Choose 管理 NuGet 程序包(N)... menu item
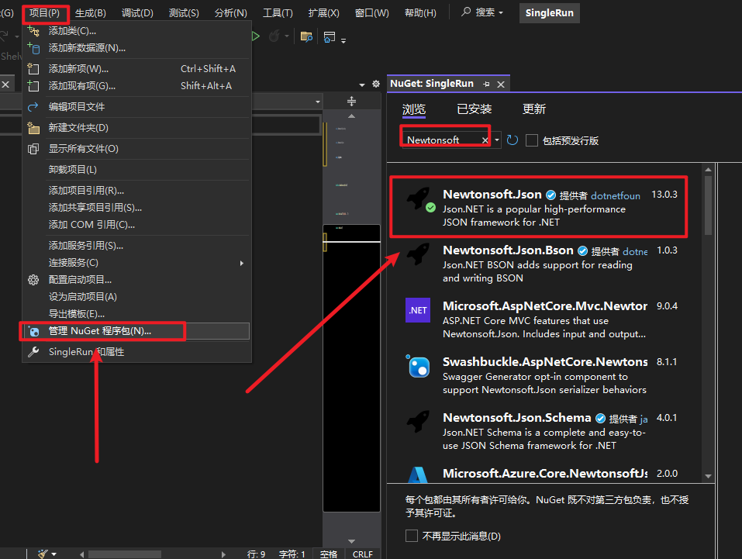The height and width of the screenshot is (559, 742). 136,331
